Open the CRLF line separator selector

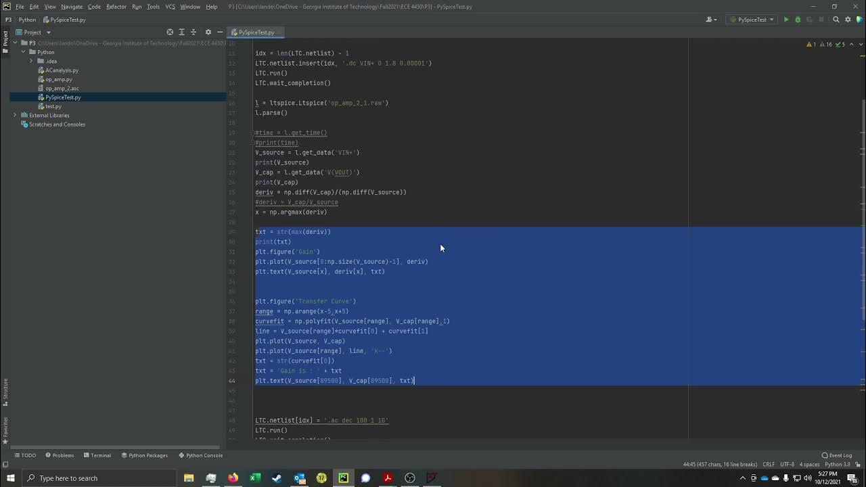coord(769,465)
